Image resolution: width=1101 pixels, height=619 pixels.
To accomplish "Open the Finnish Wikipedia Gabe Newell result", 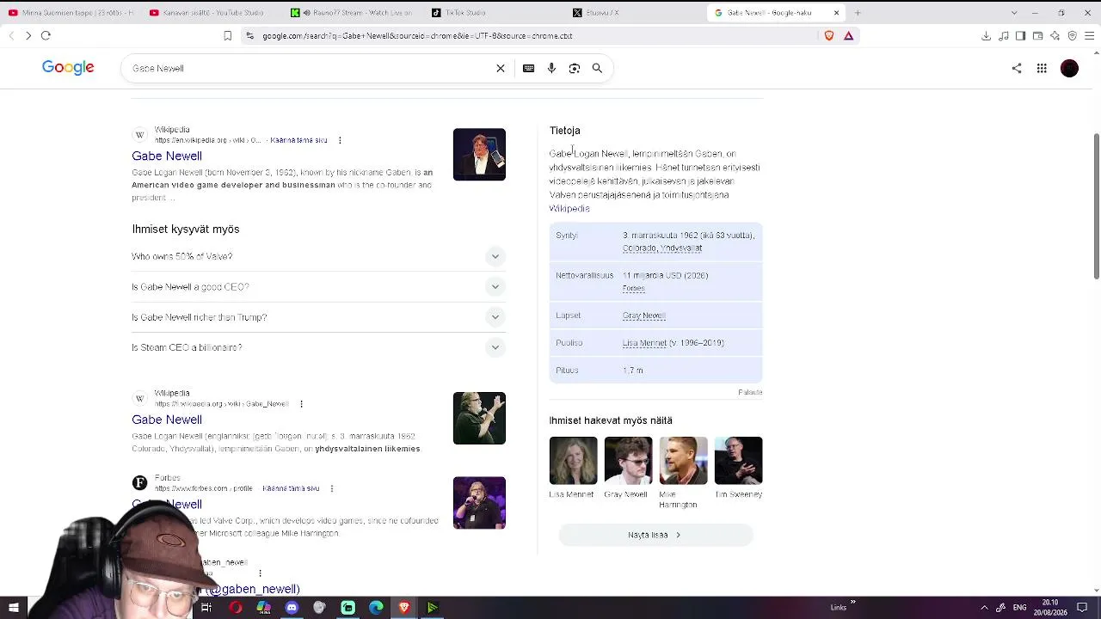I will tap(167, 420).
